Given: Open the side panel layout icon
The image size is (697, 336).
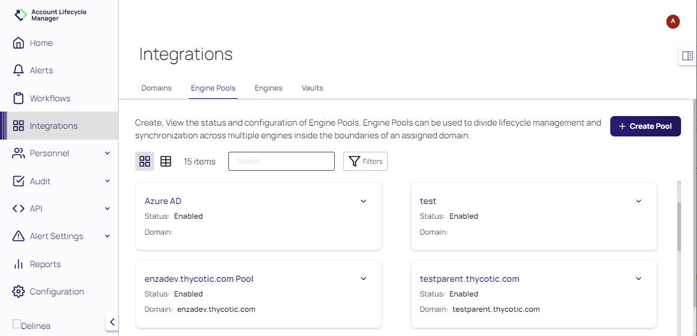Looking at the screenshot, I should 687,56.
